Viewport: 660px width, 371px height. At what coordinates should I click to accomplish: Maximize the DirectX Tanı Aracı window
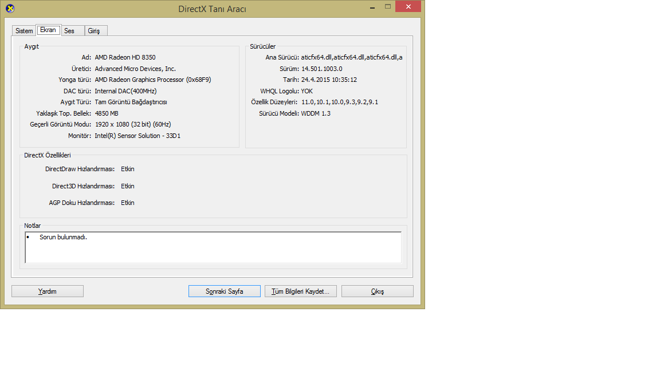(x=388, y=6)
